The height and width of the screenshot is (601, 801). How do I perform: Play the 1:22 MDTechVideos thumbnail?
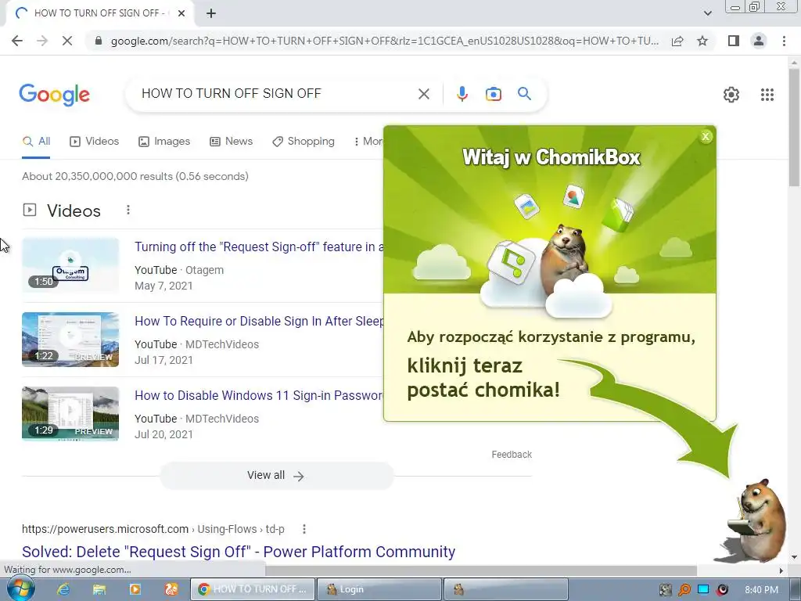pyautogui.click(x=70, y=340)
